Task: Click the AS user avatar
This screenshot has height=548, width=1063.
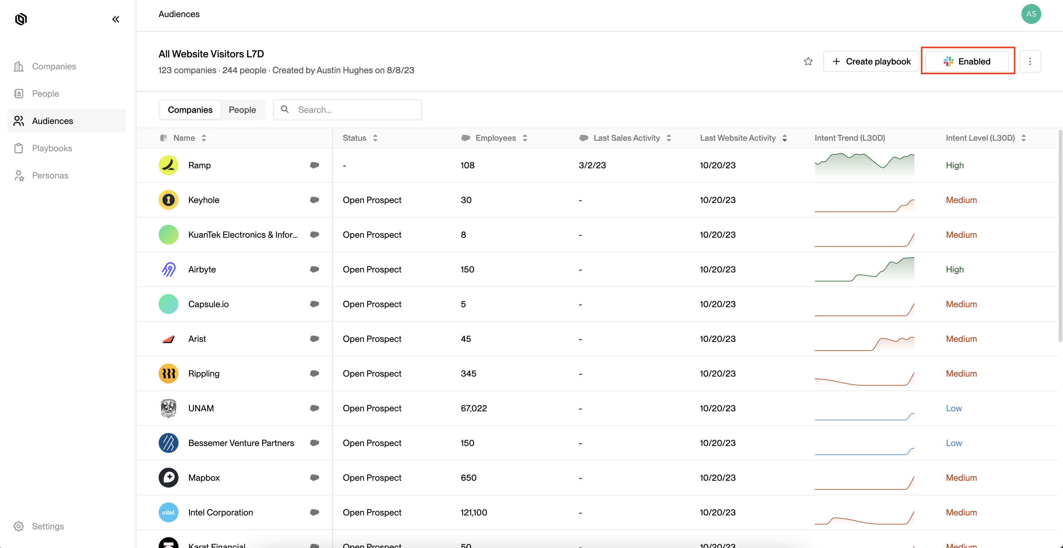Action: click(1031, 14)
